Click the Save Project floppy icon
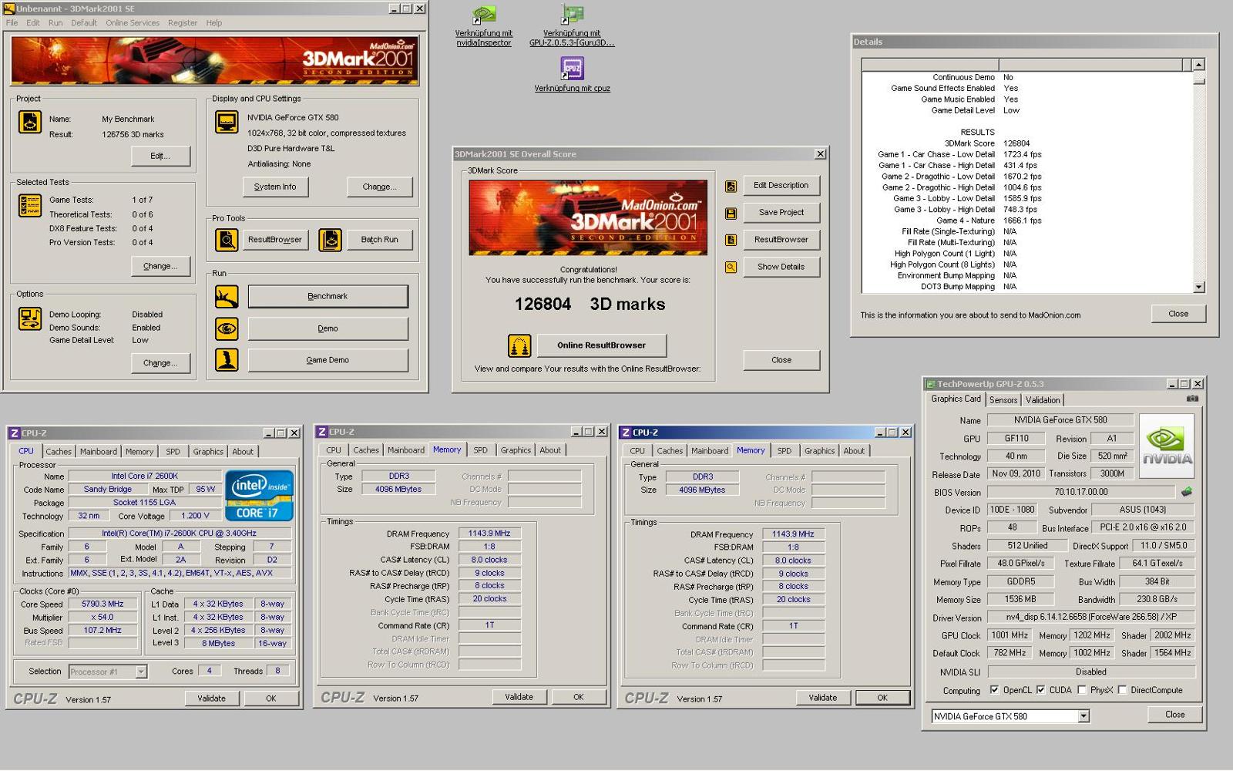 click(x=731, y=213)
